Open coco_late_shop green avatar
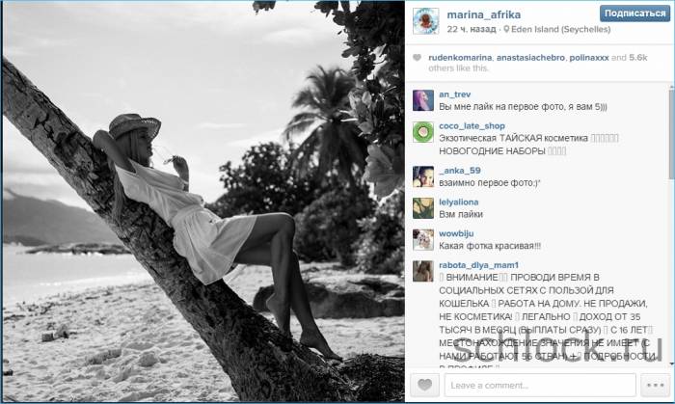This screenshot has height=404, width=675. click(423, 132)
